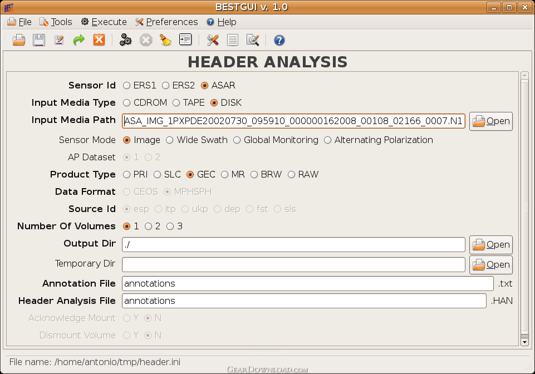Click the magnifier inspect toolbar icon
The width and height of the screenshot is (535, 374).
coord(253,40)
